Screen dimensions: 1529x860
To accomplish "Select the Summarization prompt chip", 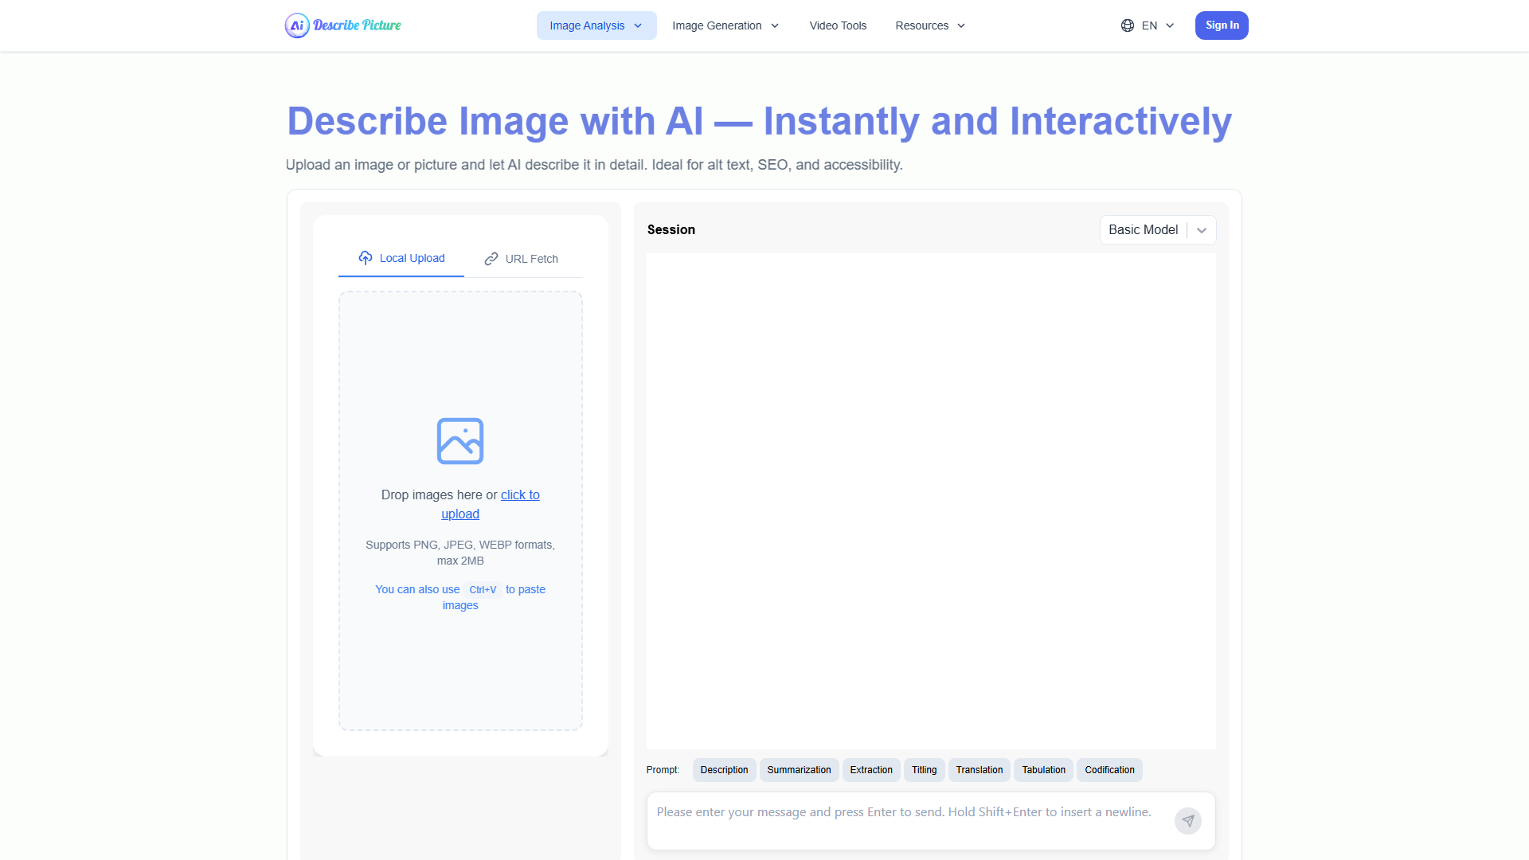I will click(799, 770).
